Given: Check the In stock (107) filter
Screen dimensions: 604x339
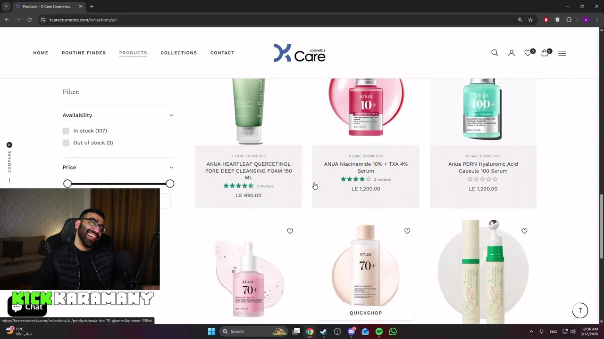Looking at the screenshot, I should 66,131.
